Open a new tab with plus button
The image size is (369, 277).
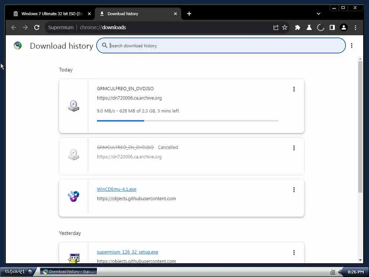tap(189, 14)
